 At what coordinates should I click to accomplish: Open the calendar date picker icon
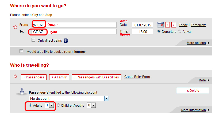[x=160, y=25]
